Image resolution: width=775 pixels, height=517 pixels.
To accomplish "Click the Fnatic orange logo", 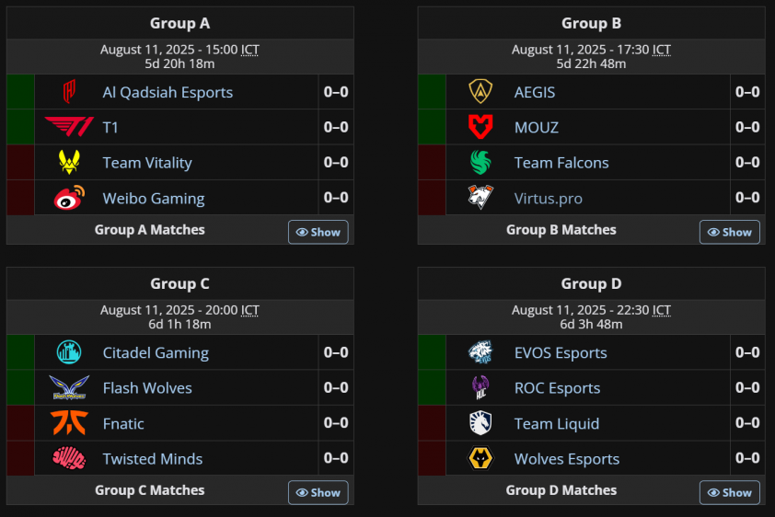I will pyautogui.click(x=69, y=422).
